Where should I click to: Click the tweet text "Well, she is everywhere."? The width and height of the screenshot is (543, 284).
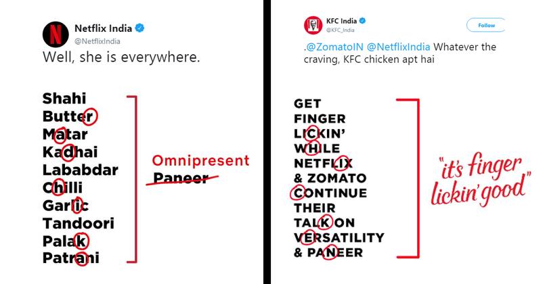[121, 57]
